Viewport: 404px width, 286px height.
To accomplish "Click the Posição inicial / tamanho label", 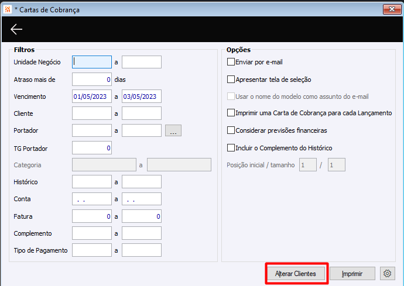I will [x=261, y=165].
